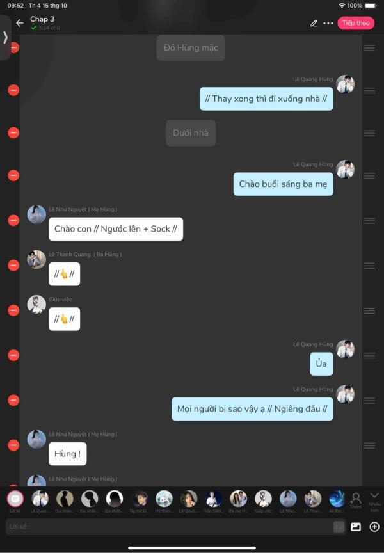Remove the "Chào buổi sáng ba mẹ" message
This screenshot has width=384, height=553.
click(13, 175)
